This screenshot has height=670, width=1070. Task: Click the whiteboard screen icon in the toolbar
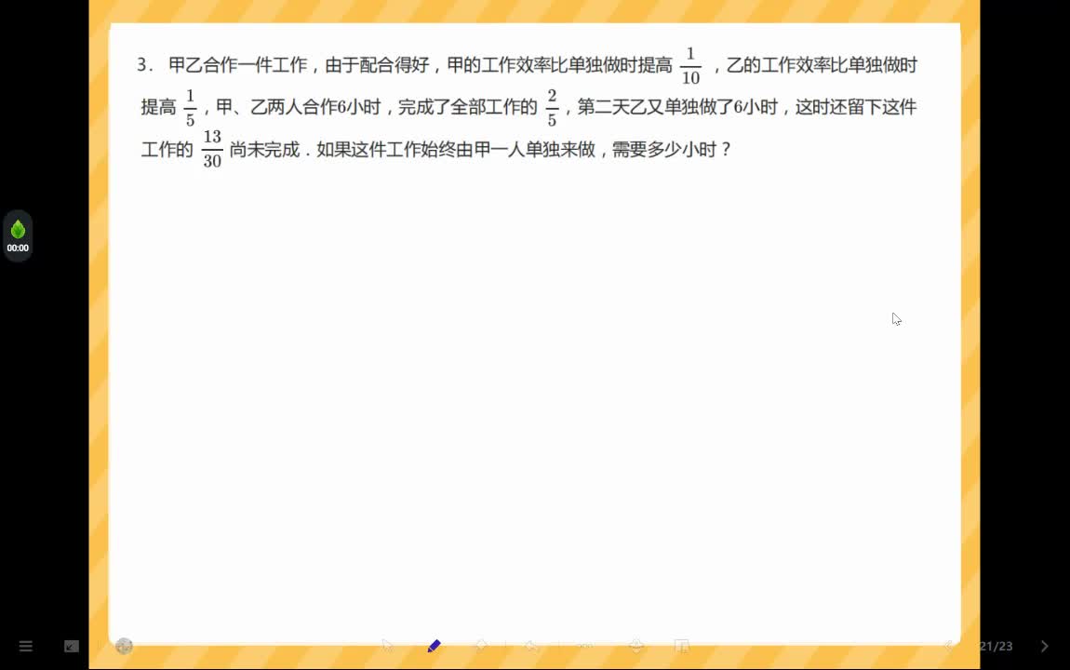682,646
